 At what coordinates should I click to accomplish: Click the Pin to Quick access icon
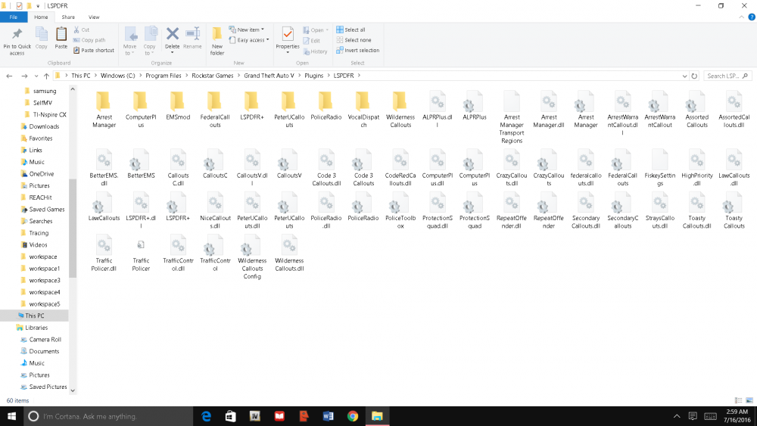tap(17, 42)
